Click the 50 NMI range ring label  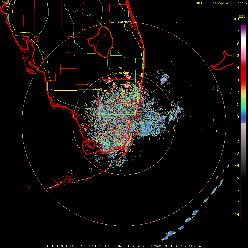coord(124,73)
